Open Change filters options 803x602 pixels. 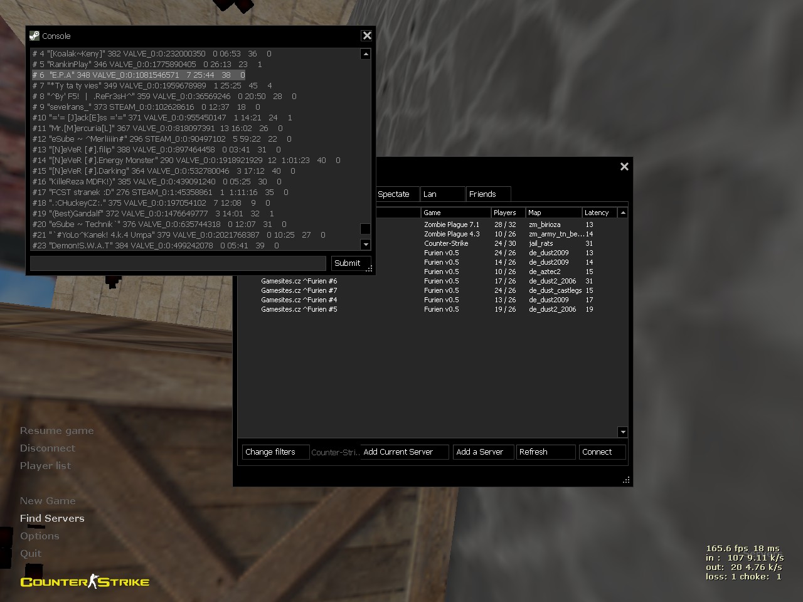(275, 452)
